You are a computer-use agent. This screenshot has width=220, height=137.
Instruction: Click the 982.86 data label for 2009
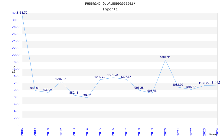(x=35, y=88)
